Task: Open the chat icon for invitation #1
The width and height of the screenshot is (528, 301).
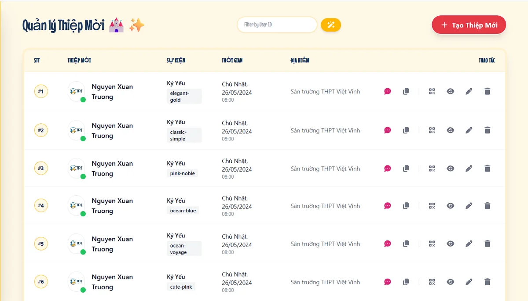Action: click(388, 91)
